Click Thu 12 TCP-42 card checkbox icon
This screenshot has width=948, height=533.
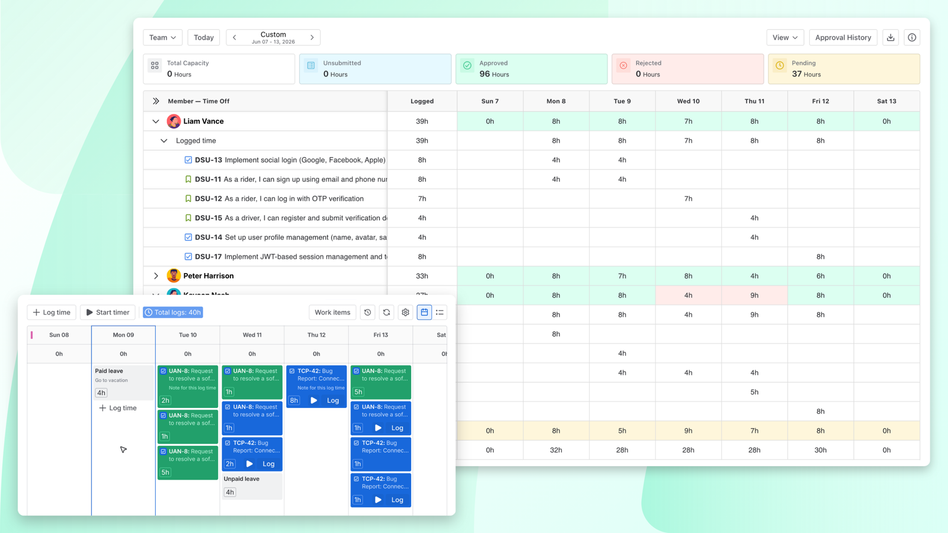[x=292, y=371]
